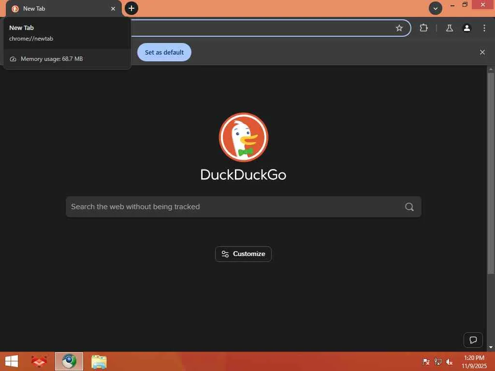Click the Set as default button
Screen dimensions: 495x371
tap(164, 52)
